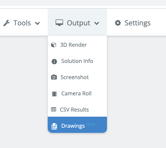Choose the Solution Info text entry

[77, 61]
